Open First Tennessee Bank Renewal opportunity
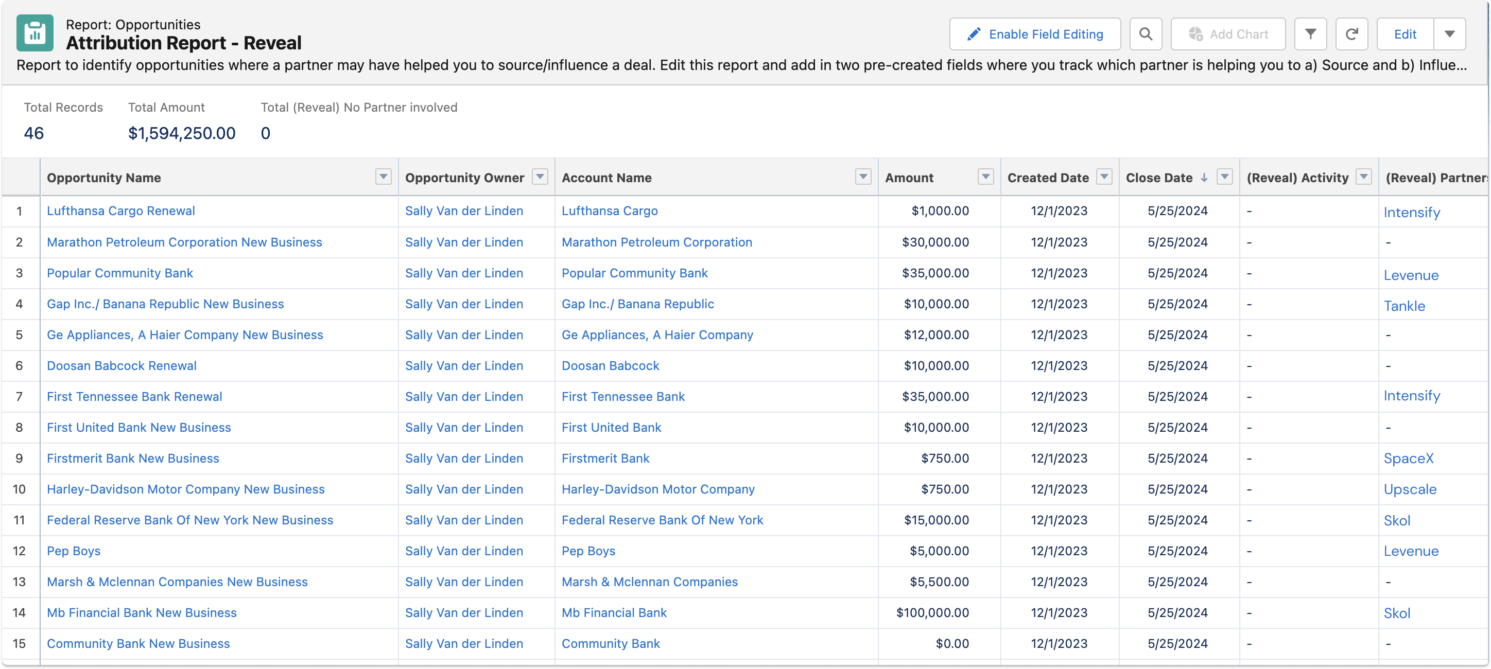Image resolution: width=1491 pixels, height=669 pixels. [134, 396]
